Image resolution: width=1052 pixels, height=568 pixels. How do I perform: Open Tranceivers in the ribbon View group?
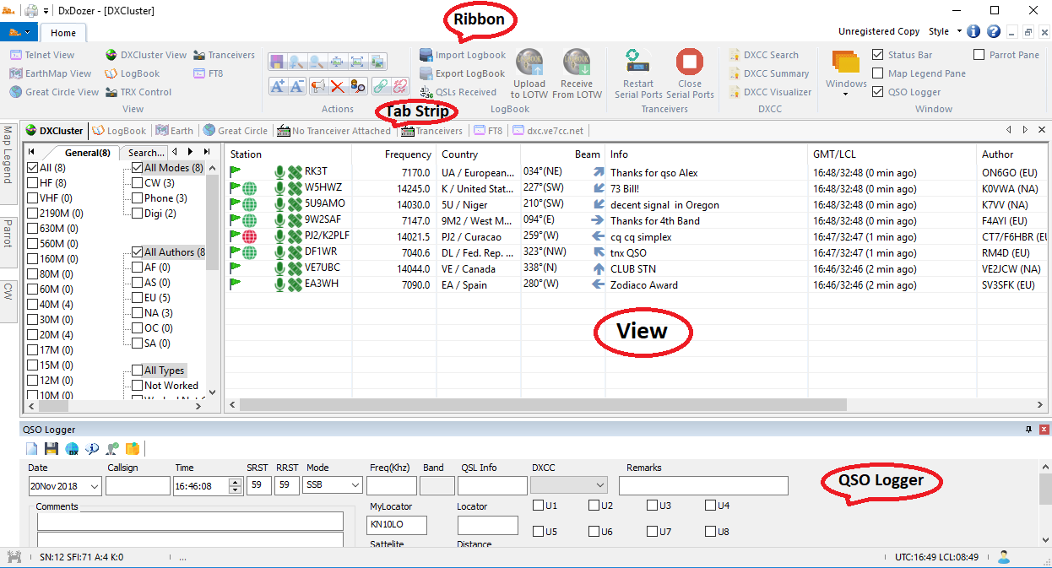coord(225,55)
